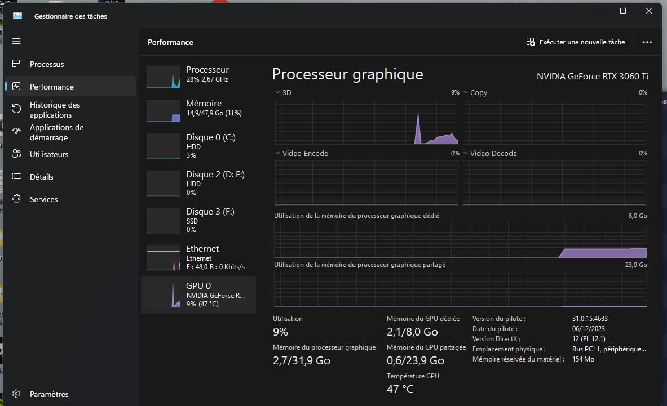The width and height of the screenshot is (667, 406).
Task: Click the Processus sidebar icon
Action: (16, 64)
